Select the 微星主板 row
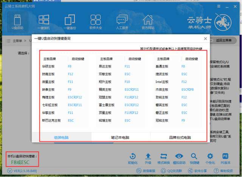Image resolution: width=242 pixels, height=177 pixels. coord(64,82)
